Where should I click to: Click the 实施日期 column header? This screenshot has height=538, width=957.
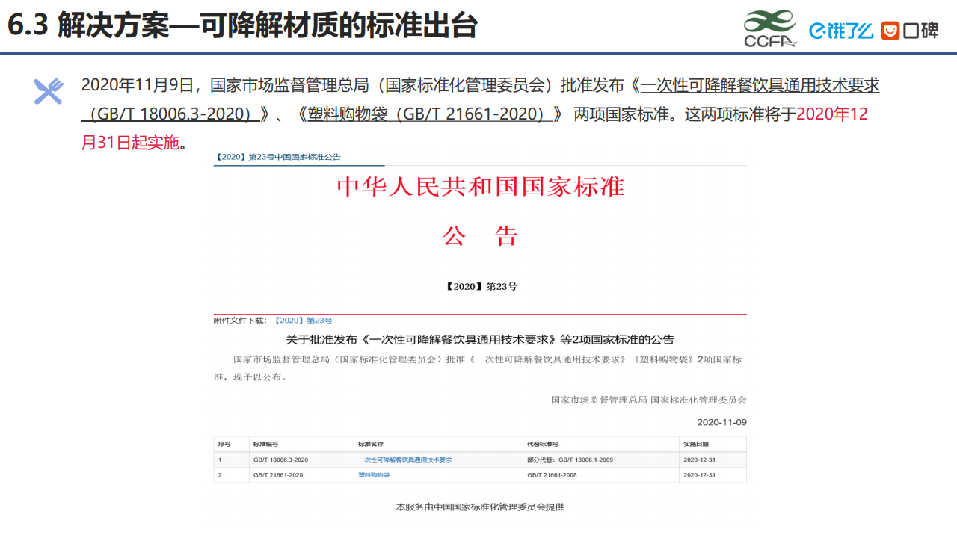point(696,444)
